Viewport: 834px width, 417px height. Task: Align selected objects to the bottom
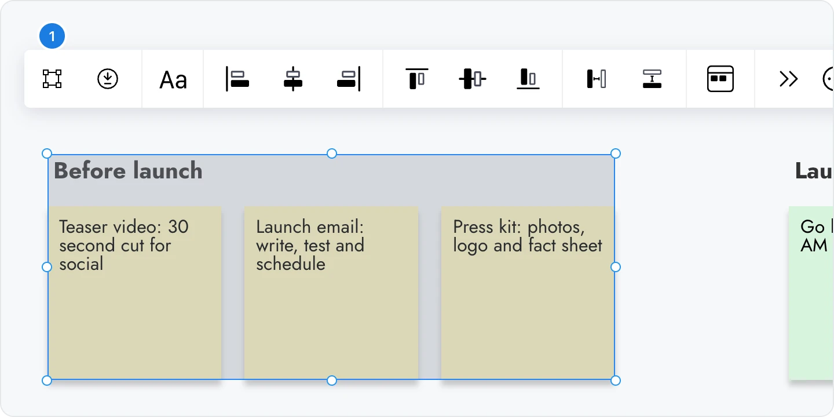528,79
